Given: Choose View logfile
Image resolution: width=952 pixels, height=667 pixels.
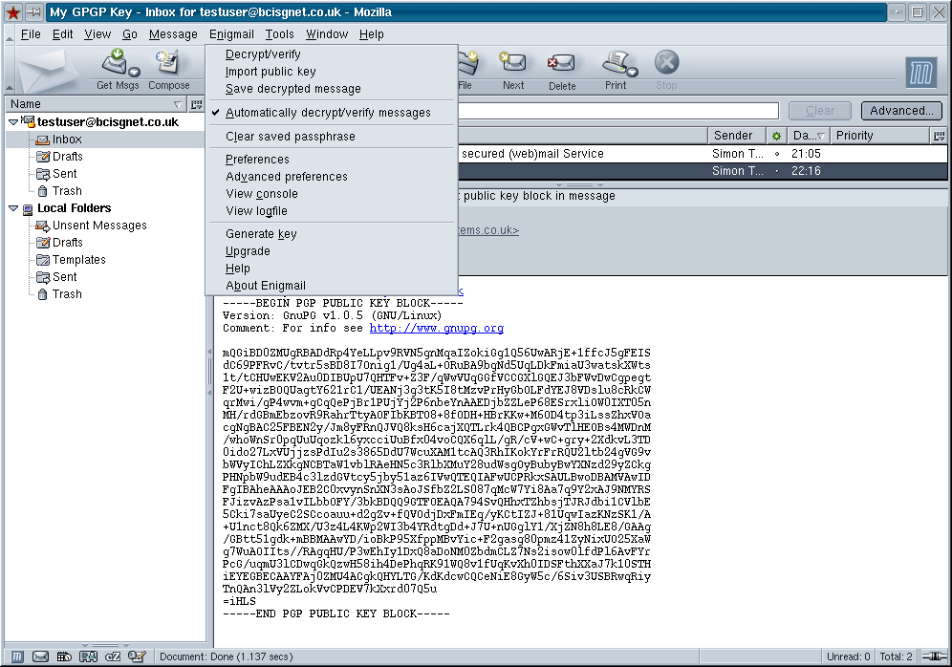Looking at the screenshot, I should click(256, 211).
